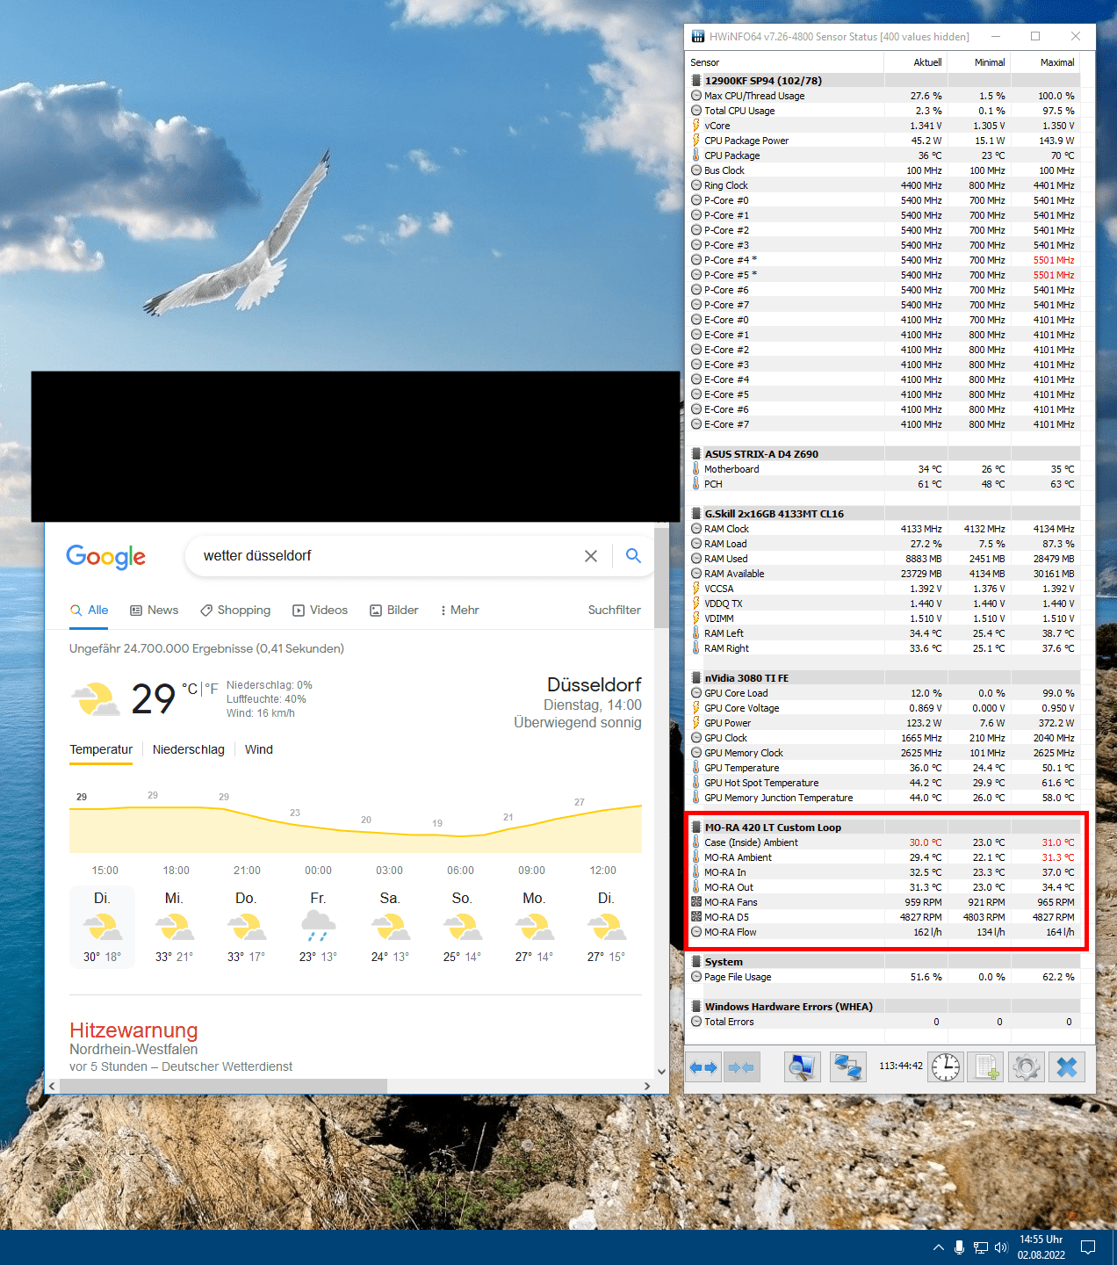Select Niederschlag weather chart tab
The width and height of the screenshot is (1117, 1265).
pos(189,750)
